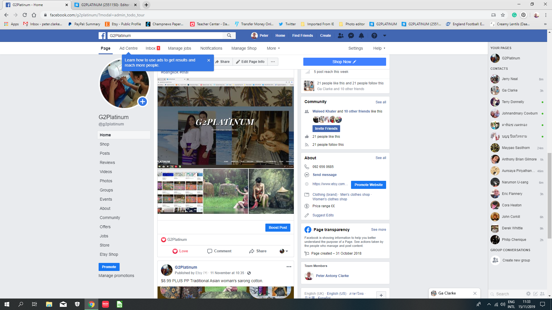Click the large G2PLATINUM website image in the post
The image size is (552, 310).
click(x=226, y=123)
